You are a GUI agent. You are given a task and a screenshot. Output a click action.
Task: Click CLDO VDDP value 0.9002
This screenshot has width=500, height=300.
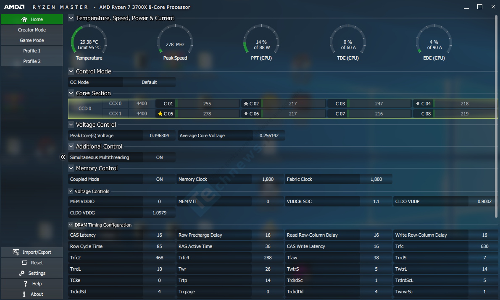coord(484,201)
